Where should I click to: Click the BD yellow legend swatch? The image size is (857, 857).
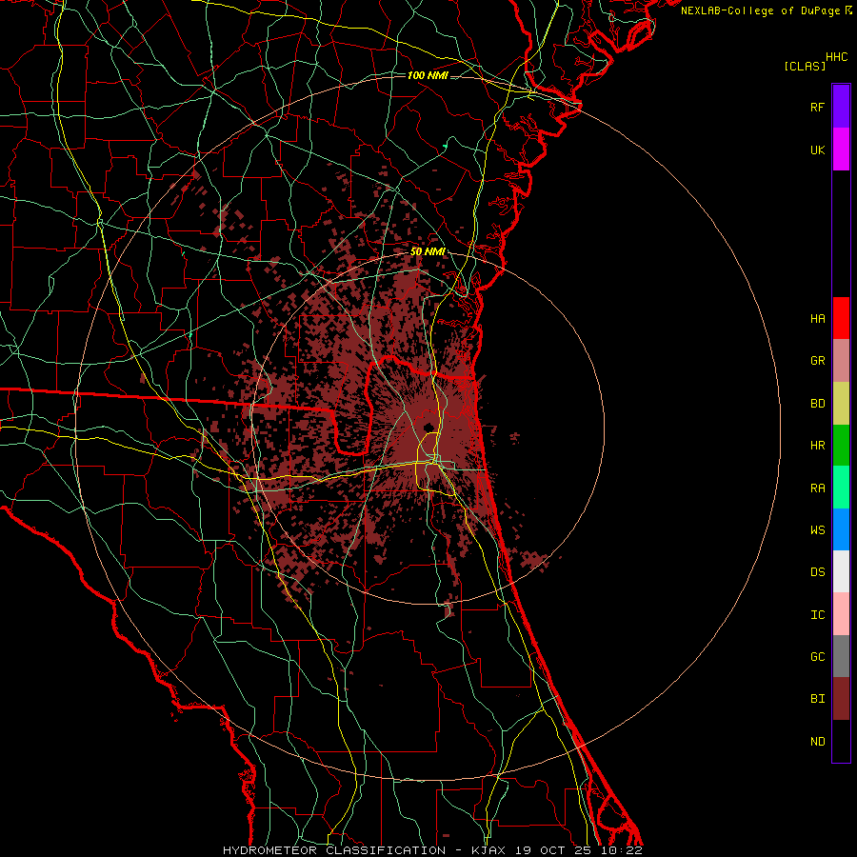coord(841,404)
